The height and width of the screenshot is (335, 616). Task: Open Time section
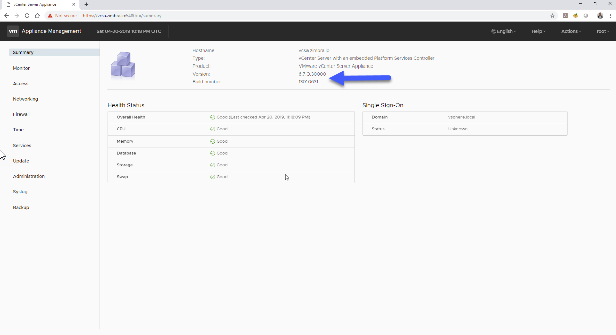pos(18,130)
